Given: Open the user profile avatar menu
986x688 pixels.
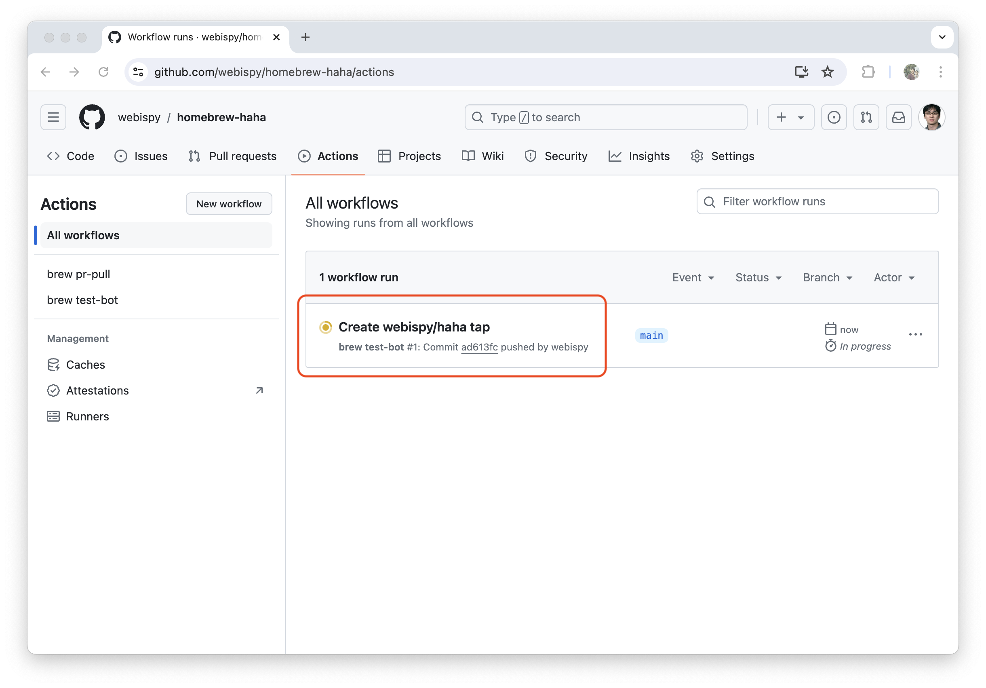Looking at the screenshot, I should pos(931,117).
